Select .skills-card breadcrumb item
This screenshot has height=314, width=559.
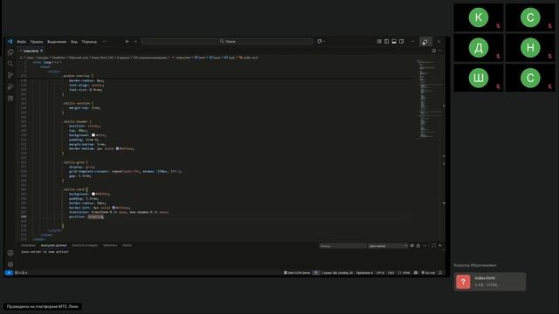[248, 58]
